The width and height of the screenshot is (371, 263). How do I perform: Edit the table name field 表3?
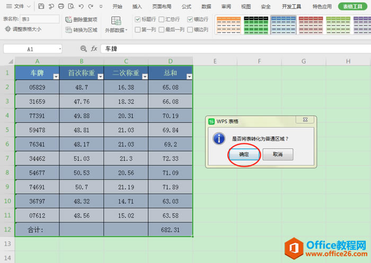(40, 19)
